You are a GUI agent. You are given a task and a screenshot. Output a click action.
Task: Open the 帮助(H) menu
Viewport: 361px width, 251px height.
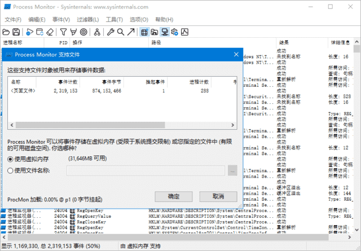[164, 20]
